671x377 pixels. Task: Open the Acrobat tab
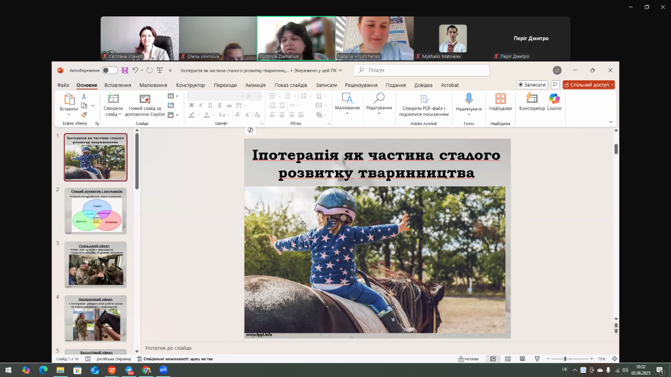(x=450, y=85)
